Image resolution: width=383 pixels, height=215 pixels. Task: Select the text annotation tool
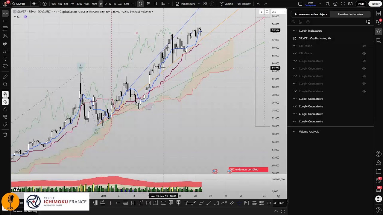[x=5, y=59]
